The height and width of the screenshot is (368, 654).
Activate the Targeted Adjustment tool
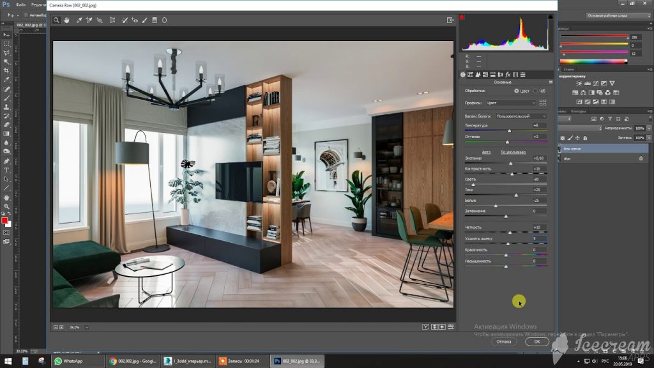[99, 20]
